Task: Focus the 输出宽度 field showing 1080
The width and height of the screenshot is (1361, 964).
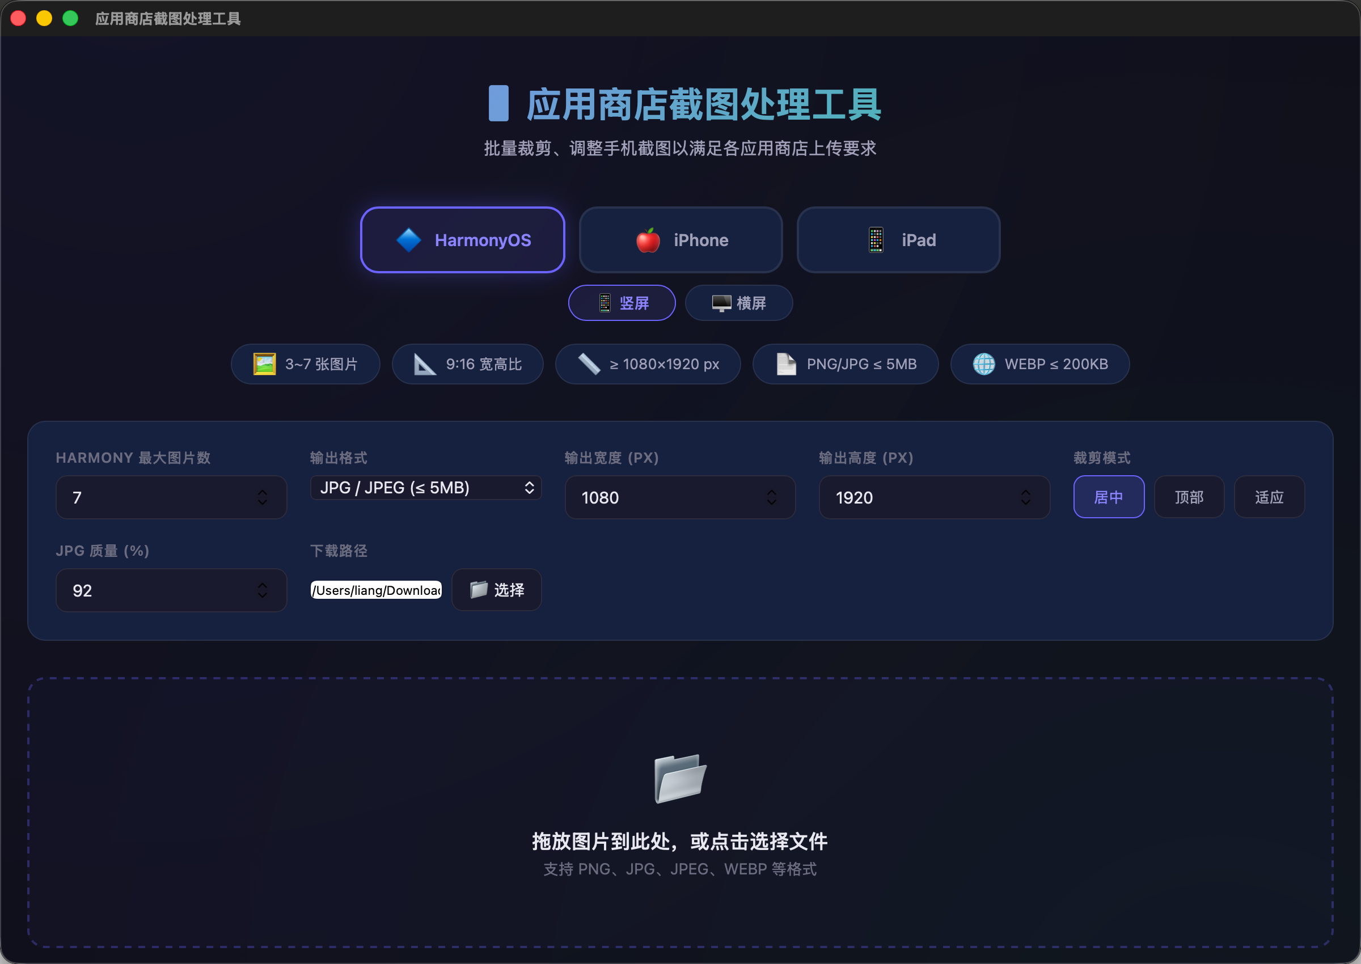Action: tap(680, 497)
